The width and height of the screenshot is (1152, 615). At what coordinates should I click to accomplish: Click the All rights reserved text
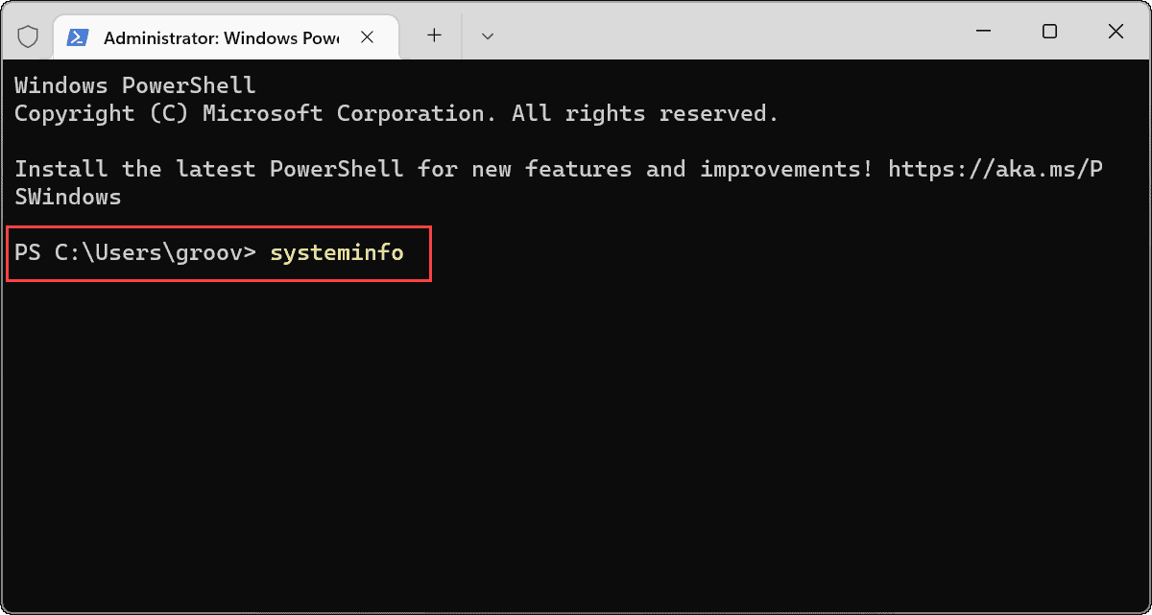tap(645, 113)
